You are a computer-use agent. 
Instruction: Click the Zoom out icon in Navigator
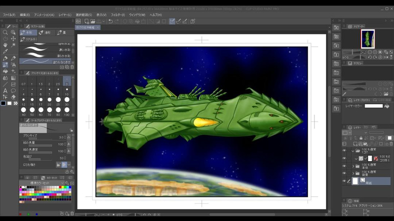click(x=370, y=52)
